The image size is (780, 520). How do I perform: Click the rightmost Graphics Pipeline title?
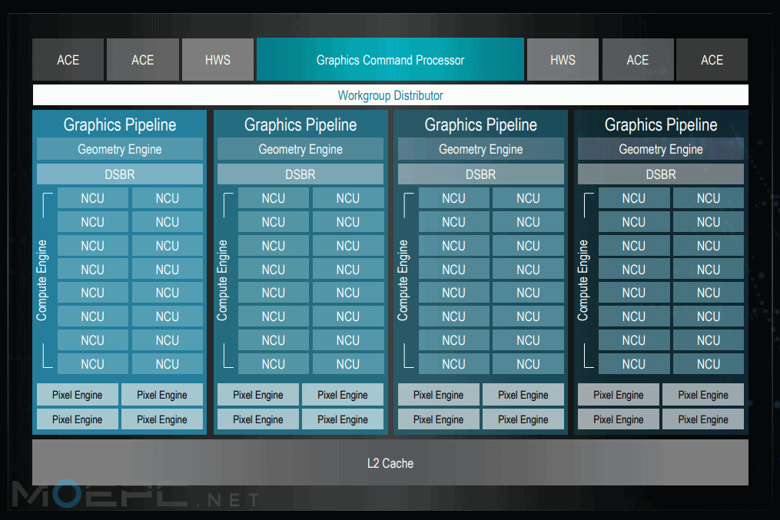[x=661, y=124]
